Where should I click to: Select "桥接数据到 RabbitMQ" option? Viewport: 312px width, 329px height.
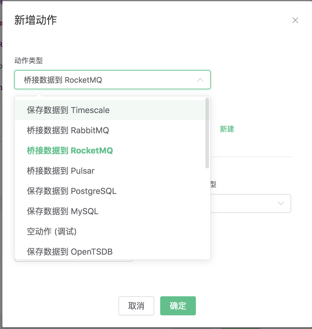[x=67, y=130]
